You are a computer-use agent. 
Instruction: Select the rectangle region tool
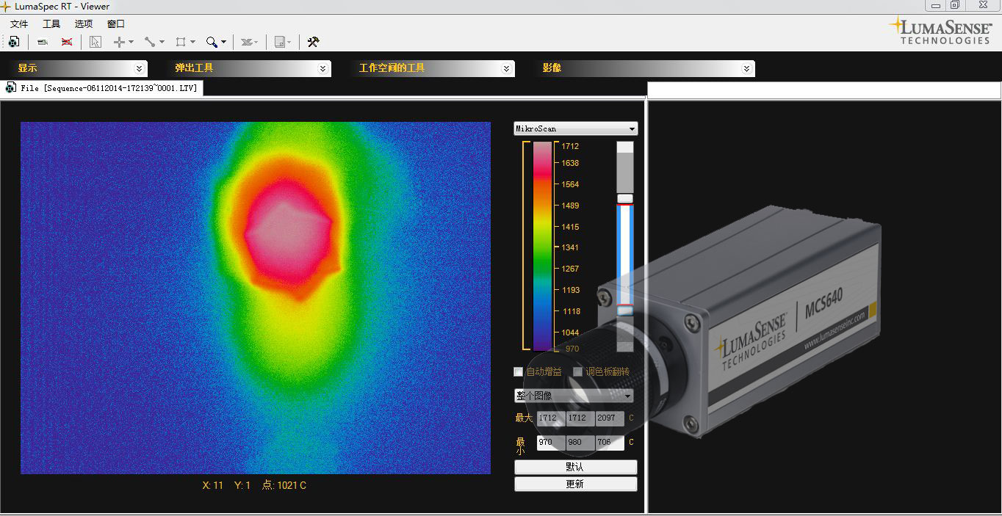click(x=181, y=42)
